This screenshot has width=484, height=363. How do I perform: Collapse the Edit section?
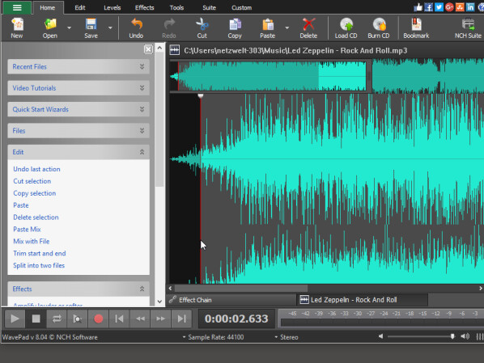point(79,152)
